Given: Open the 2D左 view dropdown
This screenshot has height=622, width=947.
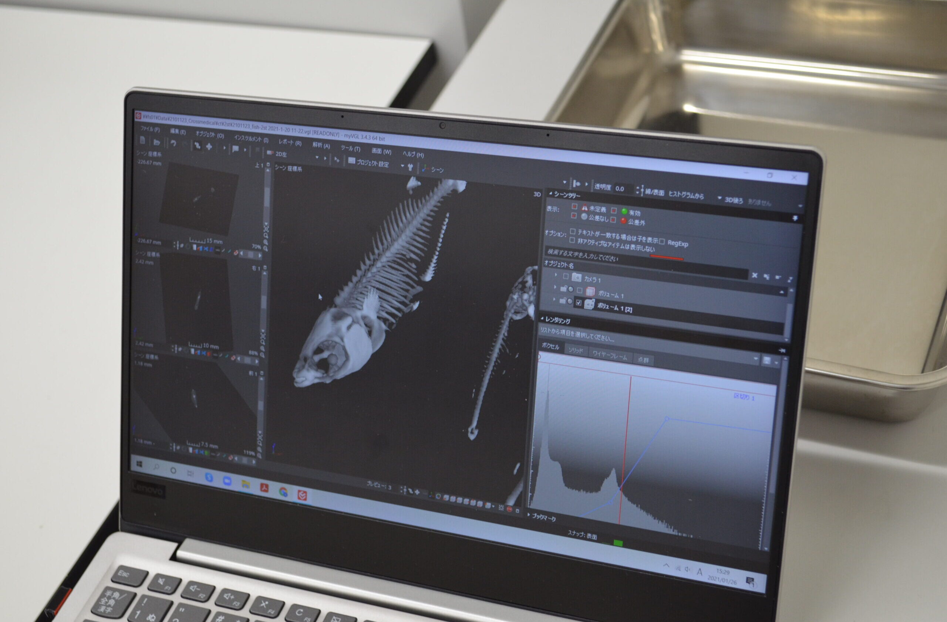Looking at the screenshot, I should (x=317, y=157).
